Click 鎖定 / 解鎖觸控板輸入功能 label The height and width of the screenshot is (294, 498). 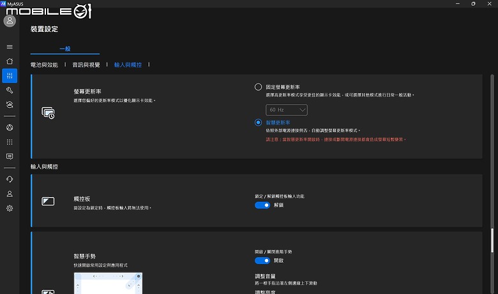coord(280,196)
